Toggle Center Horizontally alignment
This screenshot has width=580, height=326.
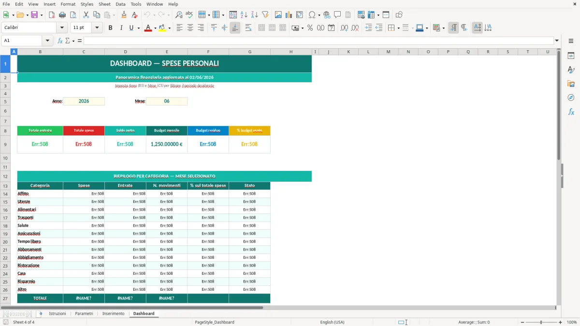click(x=190, y=28)
